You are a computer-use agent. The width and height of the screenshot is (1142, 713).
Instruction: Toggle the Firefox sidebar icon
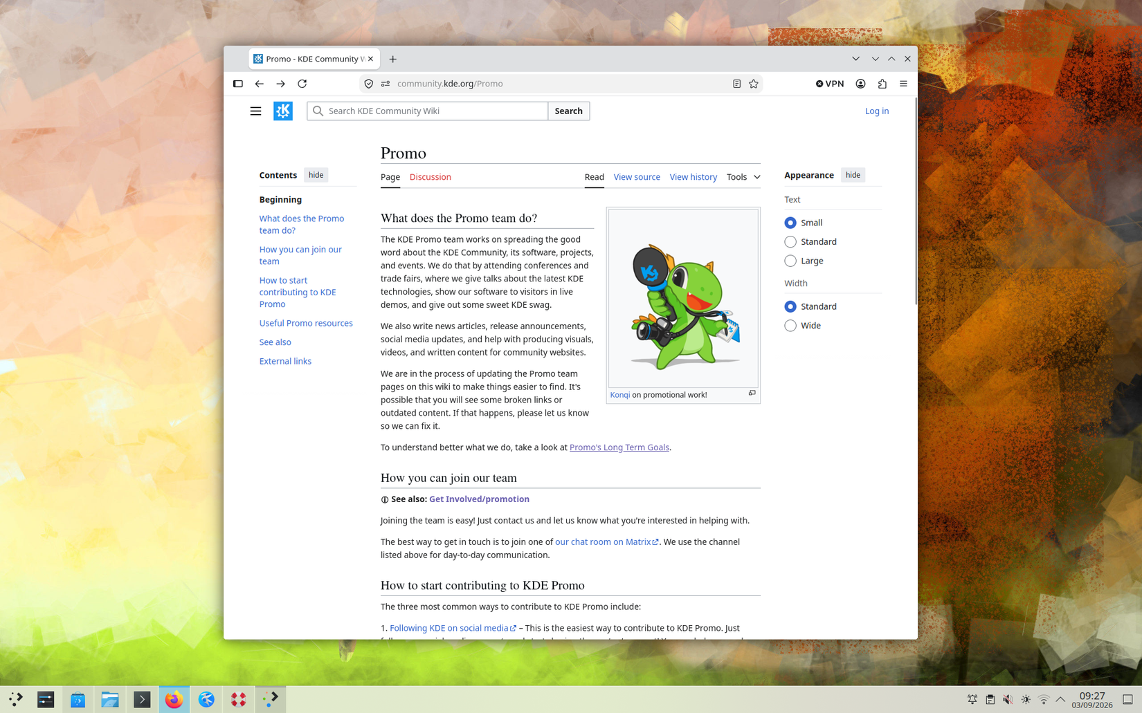[237, 84]
